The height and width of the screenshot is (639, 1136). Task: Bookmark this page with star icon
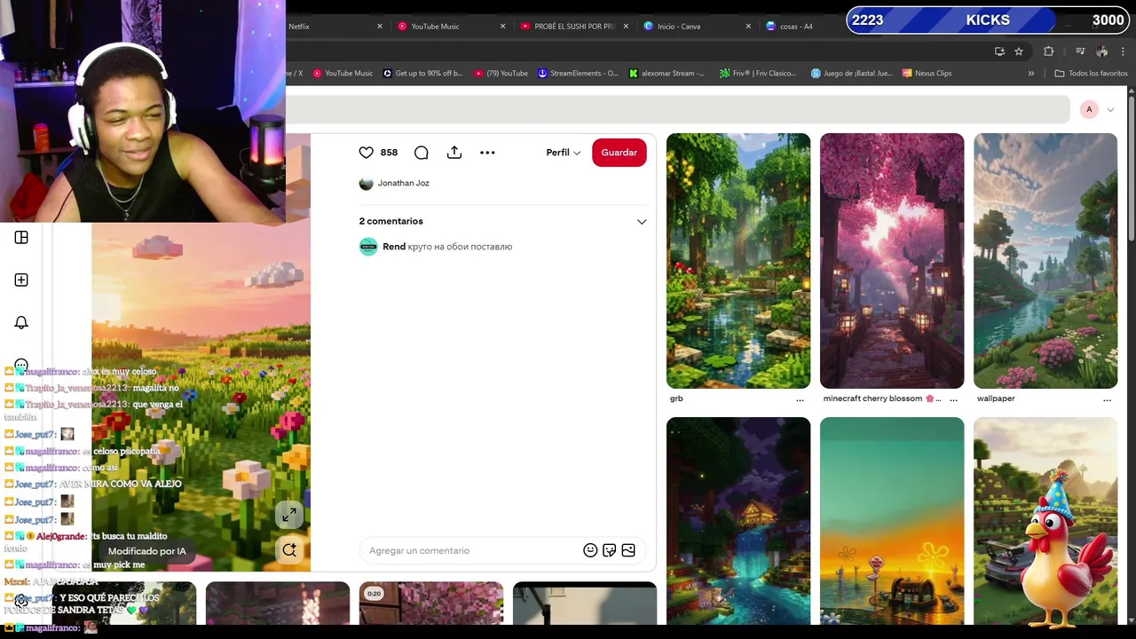click(x=1019, y=51)
